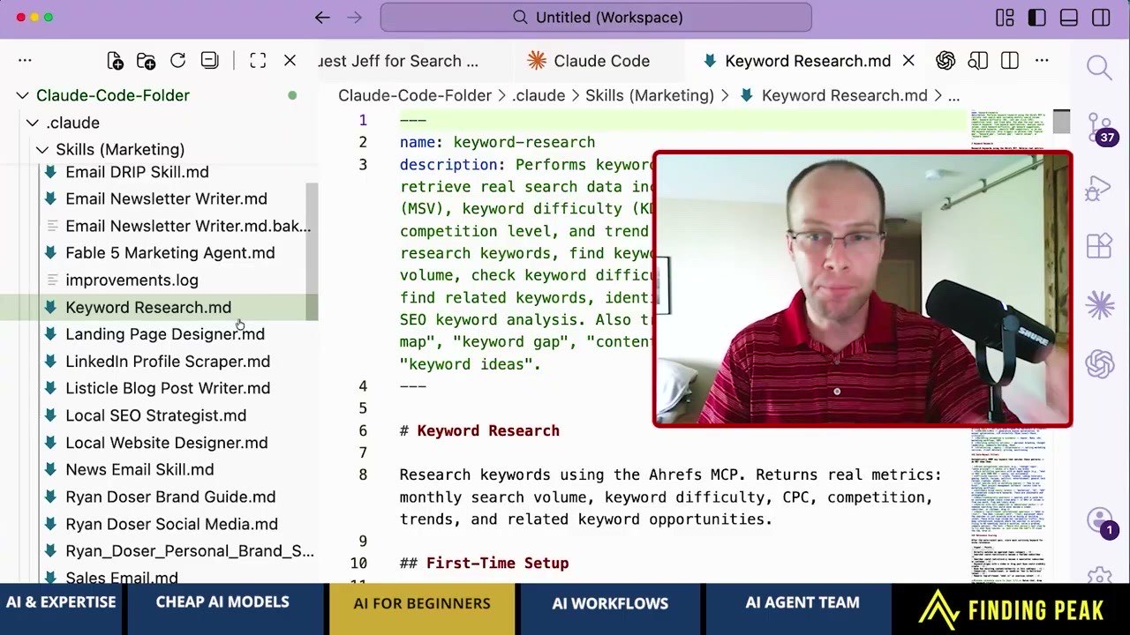
Task: Switch to the Claude Code tab
Action: coord(588,61)
